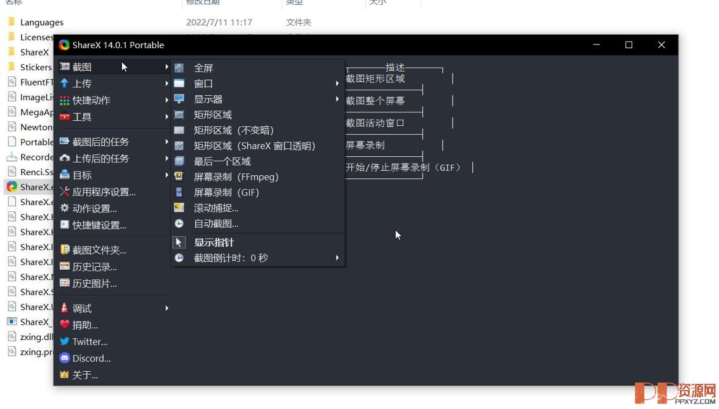
Task: Expand the 显示器 submenu arrow
Action: click(x=337, y=99)
